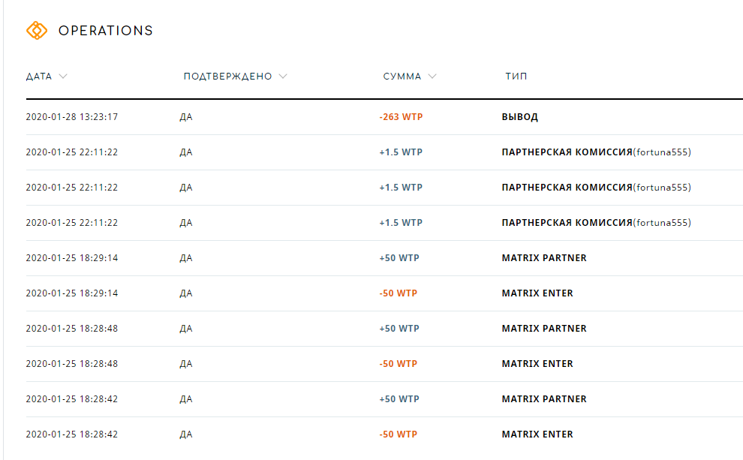Sort by ДАТА column chevron
743x460 pixels.
click(62, 77)
